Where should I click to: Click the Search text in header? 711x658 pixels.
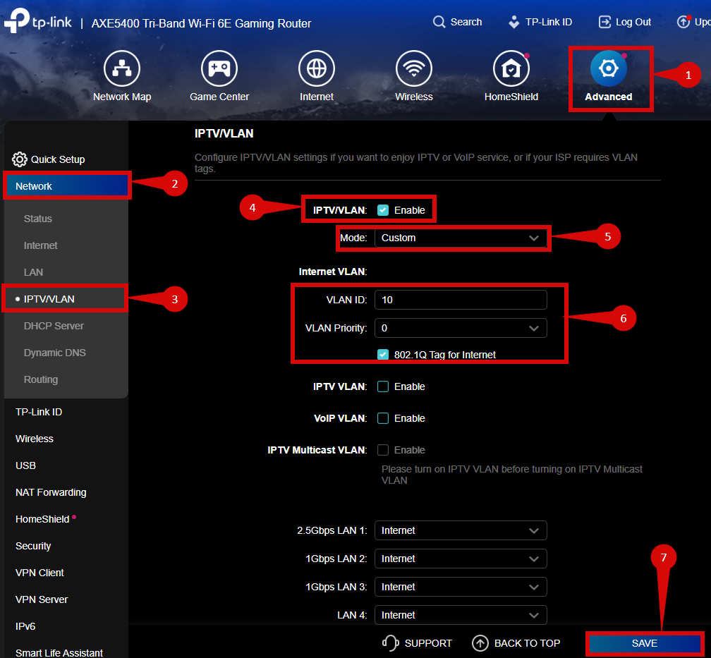pyautogui.click(x=466, y=22)
